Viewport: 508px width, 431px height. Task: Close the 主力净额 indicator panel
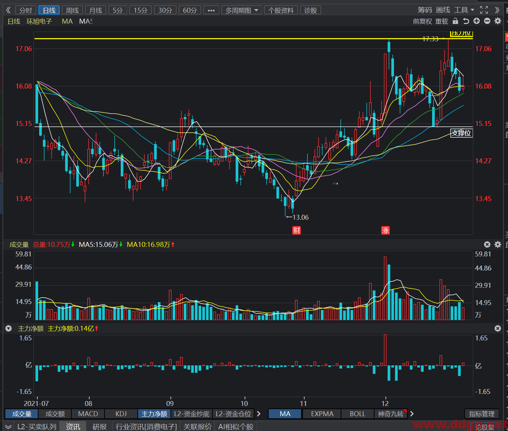click(498, 328)
